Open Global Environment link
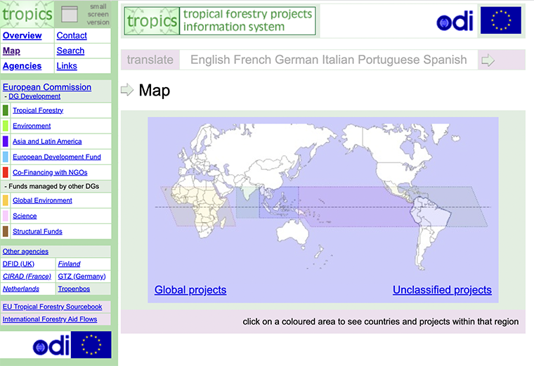The height and width of the screenshot is (366, 534). click(42, 200)
